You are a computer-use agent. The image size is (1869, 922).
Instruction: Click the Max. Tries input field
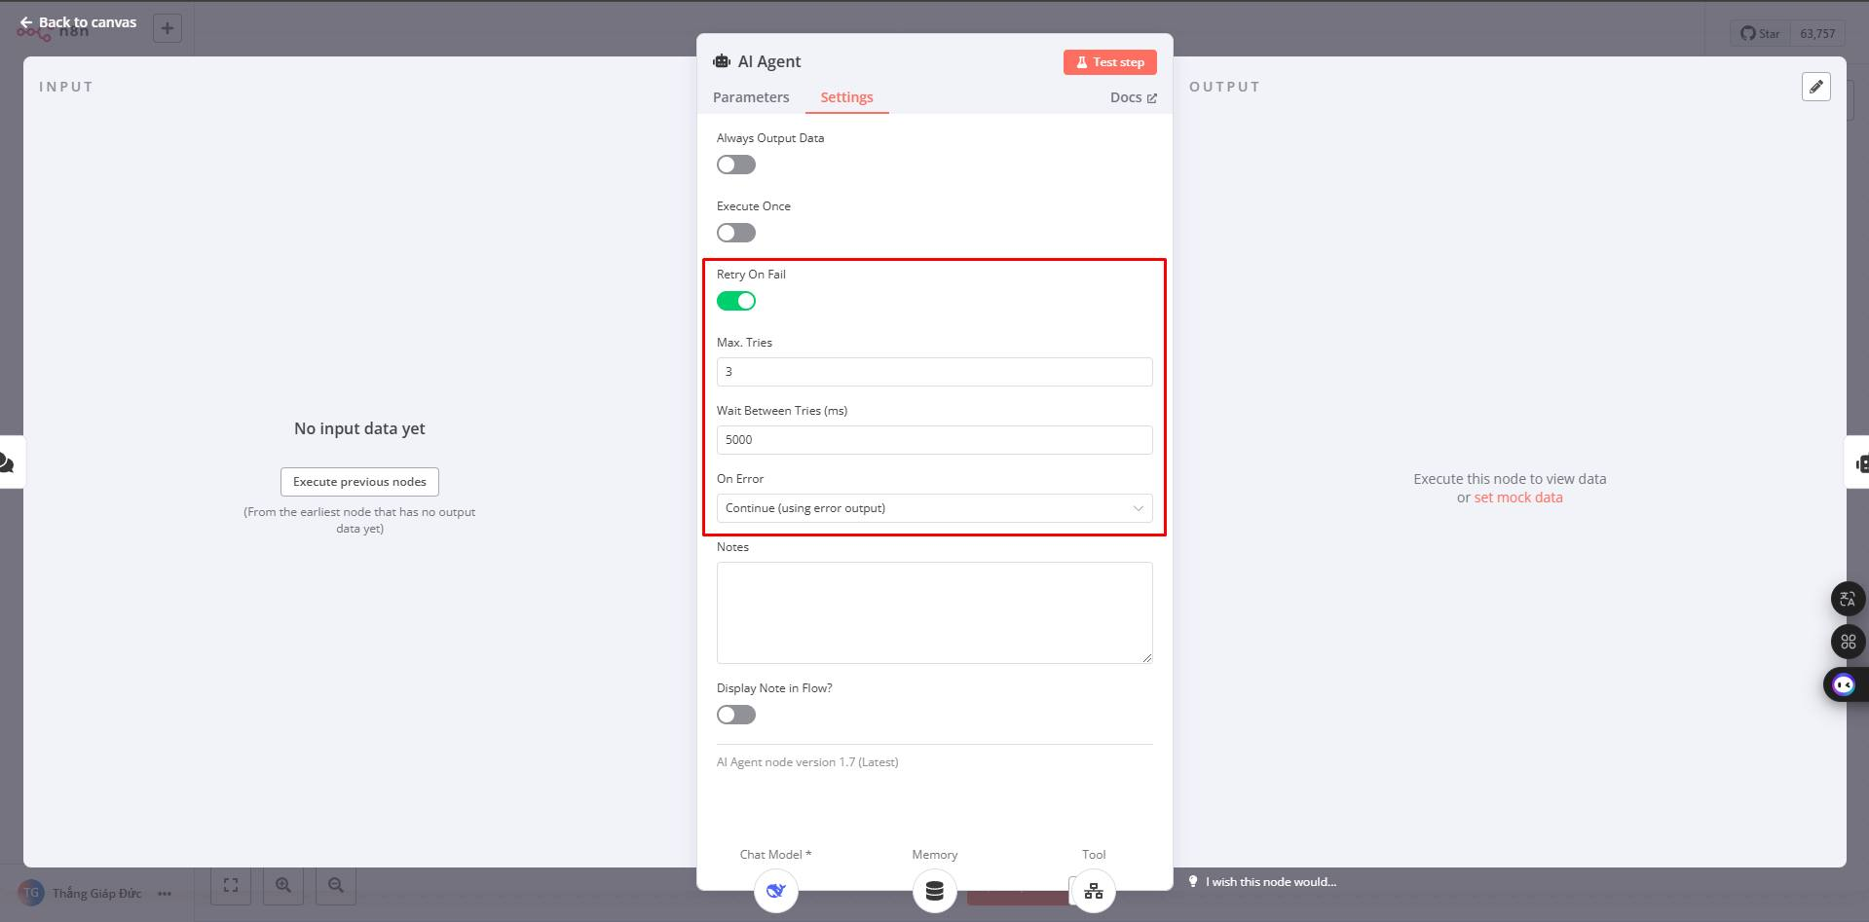click(x=934, y=372)
